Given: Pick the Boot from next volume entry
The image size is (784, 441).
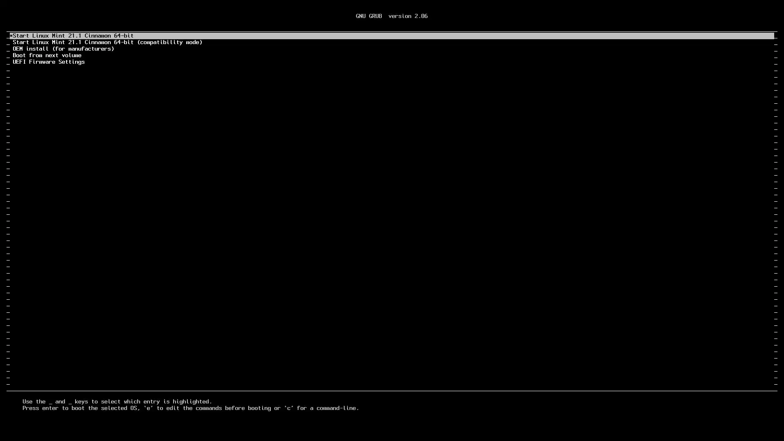Looking at the screenshot, I should [47, 56].
